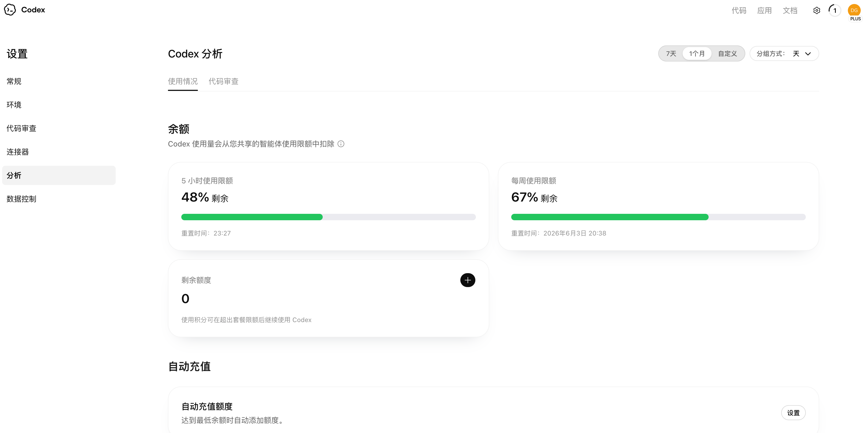
Task: Go to 应用 in top navigation
Action: tap(764, 10)
